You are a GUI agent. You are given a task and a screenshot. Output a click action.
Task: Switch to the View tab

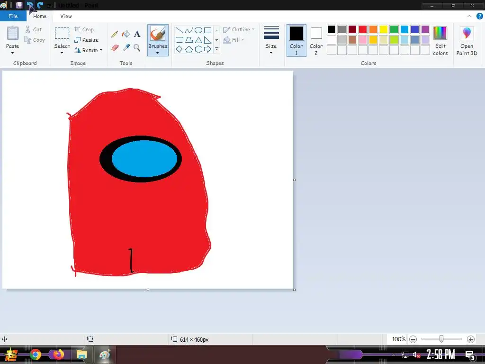tap(66, 16)
